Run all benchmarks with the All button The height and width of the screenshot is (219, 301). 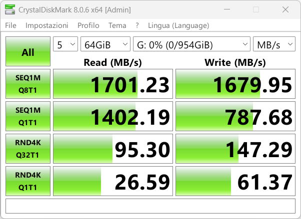28,51
